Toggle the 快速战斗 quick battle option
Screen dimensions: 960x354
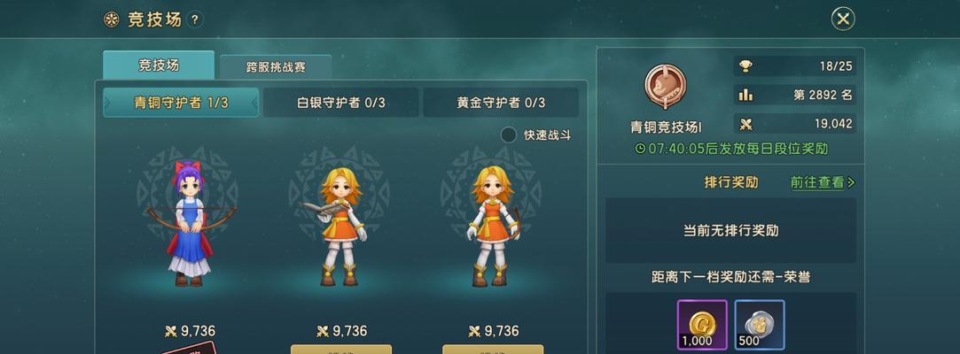[509, 135]
